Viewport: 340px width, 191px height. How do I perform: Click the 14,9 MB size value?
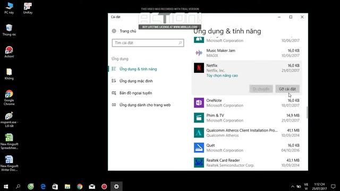click(293, 116)
